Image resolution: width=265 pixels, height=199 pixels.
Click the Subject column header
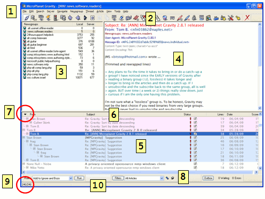coord(91,114)
